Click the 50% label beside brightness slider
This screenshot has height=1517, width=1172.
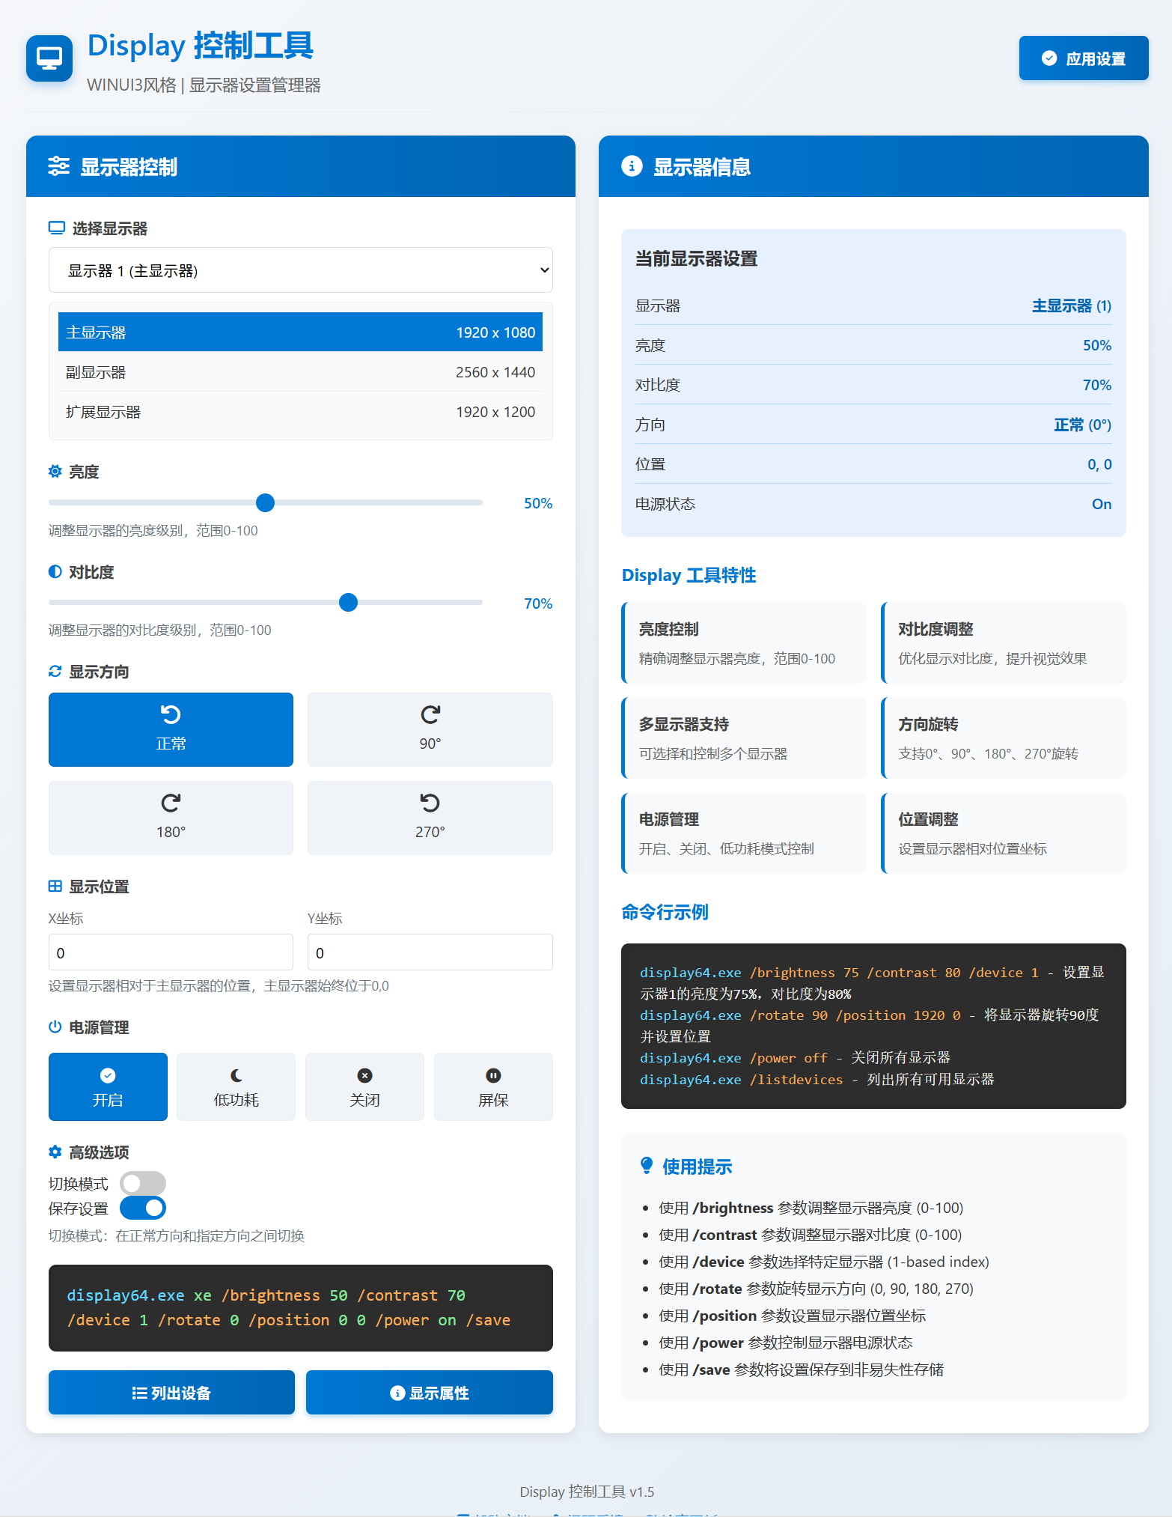pos(538,503)
